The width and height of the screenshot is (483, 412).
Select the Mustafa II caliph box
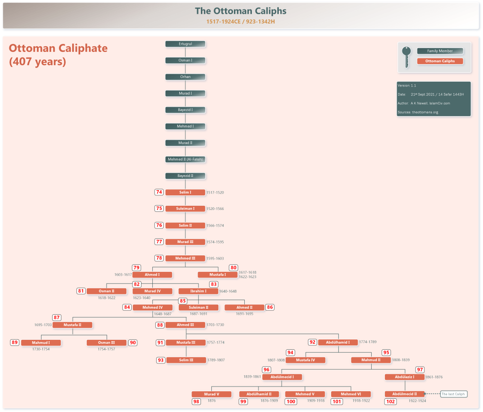coord(72,325)
